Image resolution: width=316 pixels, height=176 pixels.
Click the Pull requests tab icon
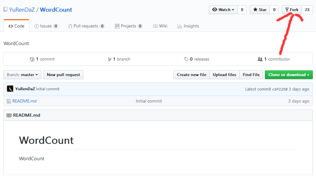pos(70,26)
